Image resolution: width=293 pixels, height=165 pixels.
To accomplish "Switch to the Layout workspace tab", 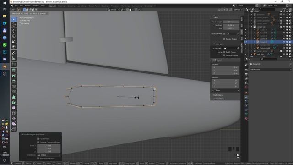I will (52, 6).
